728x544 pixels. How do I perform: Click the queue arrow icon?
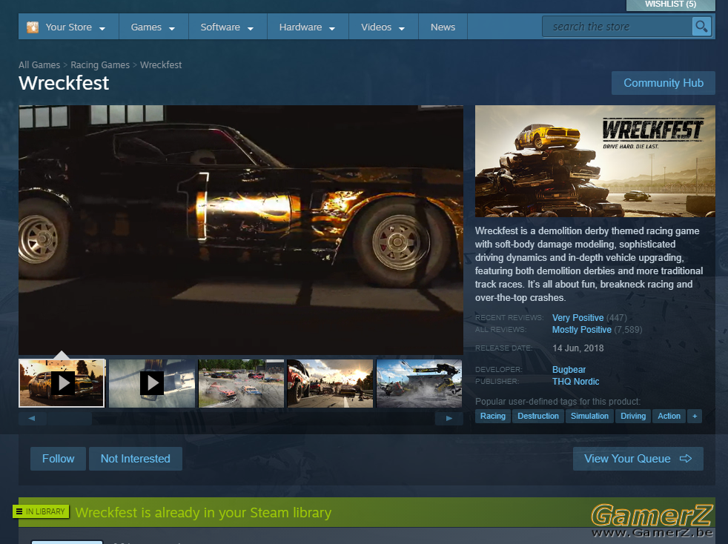[686, 459]
